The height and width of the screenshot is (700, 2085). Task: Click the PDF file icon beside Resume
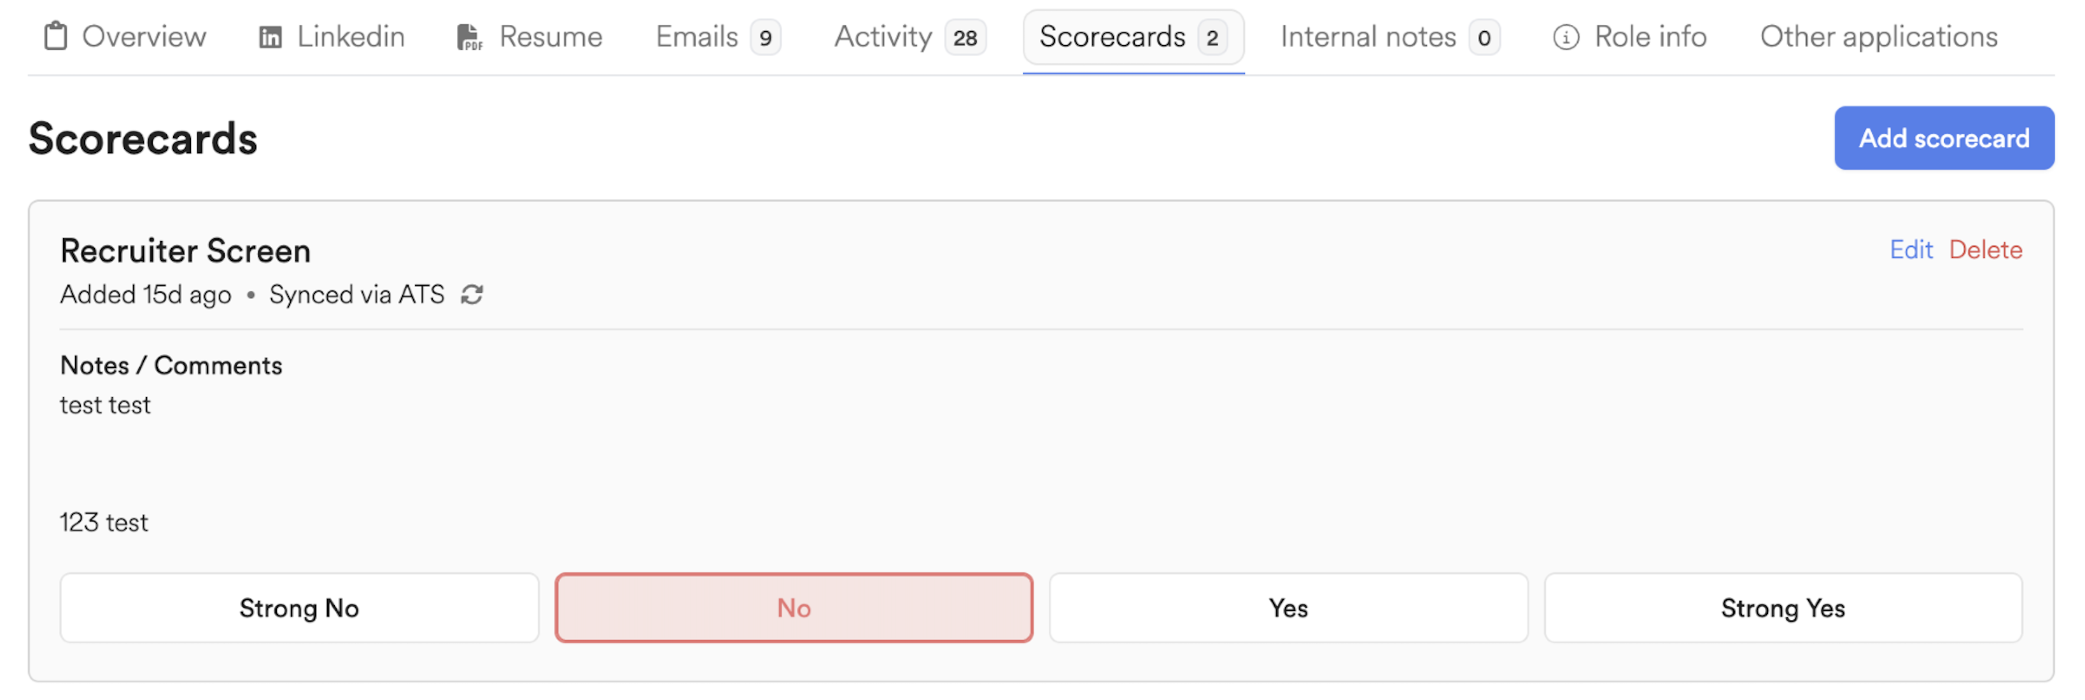(x=470, y=37)
